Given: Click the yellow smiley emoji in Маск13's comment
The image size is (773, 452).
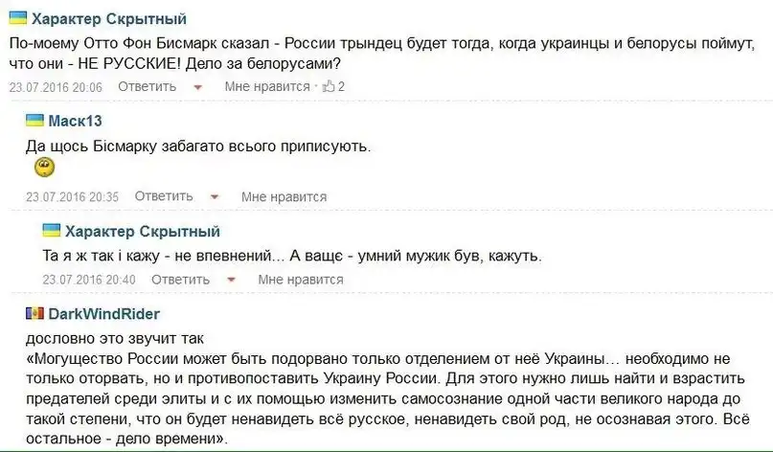Looking at the screenshot, I should click(44, 169).
